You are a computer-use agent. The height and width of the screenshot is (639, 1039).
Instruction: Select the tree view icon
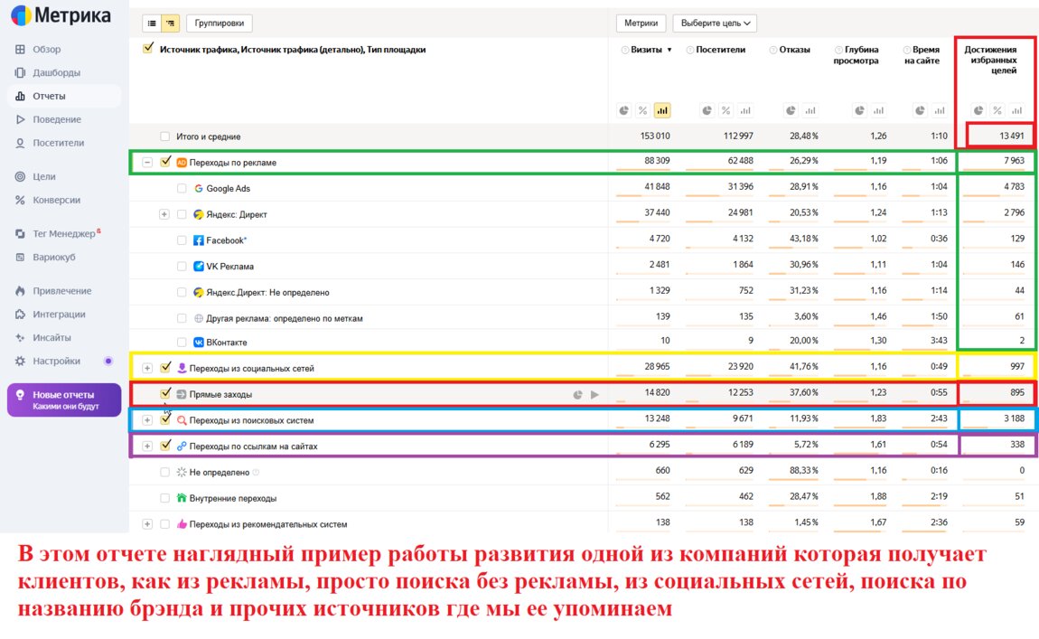pos(170,23)
